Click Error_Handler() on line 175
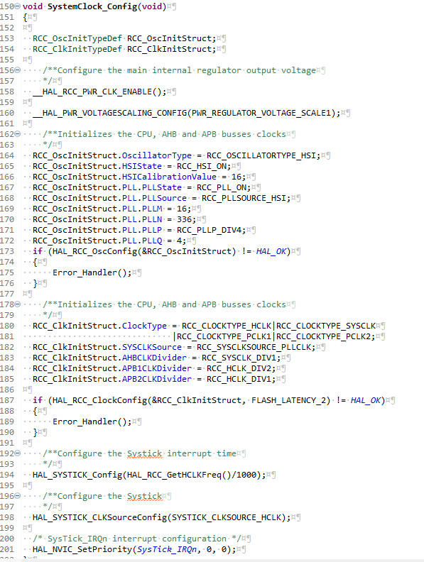This screenshot has width=424, height=562. pos(89,272)
